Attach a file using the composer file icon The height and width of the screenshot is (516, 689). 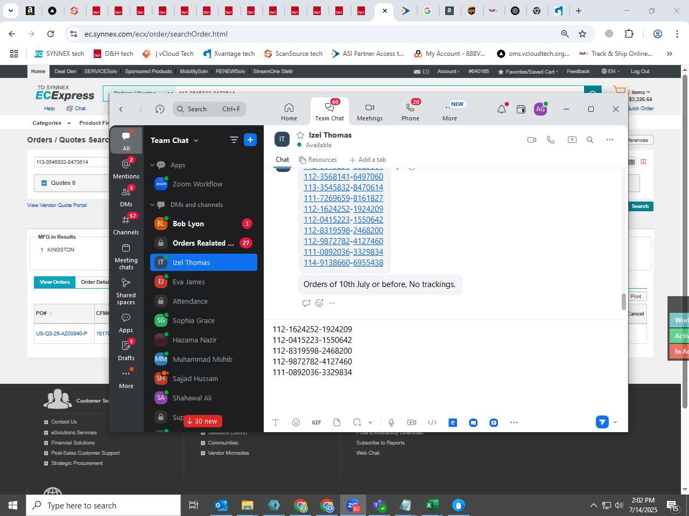[337, 422]
